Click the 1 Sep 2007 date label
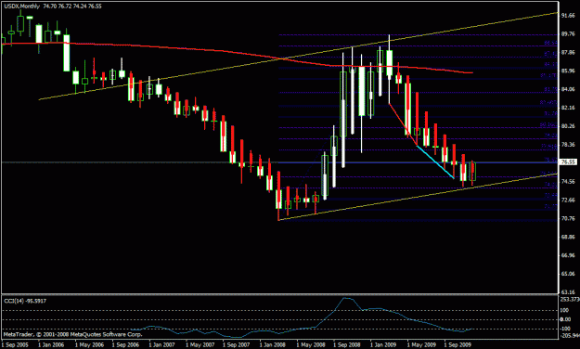The width and height of the screenshot is (580, 349). (236, 345)
